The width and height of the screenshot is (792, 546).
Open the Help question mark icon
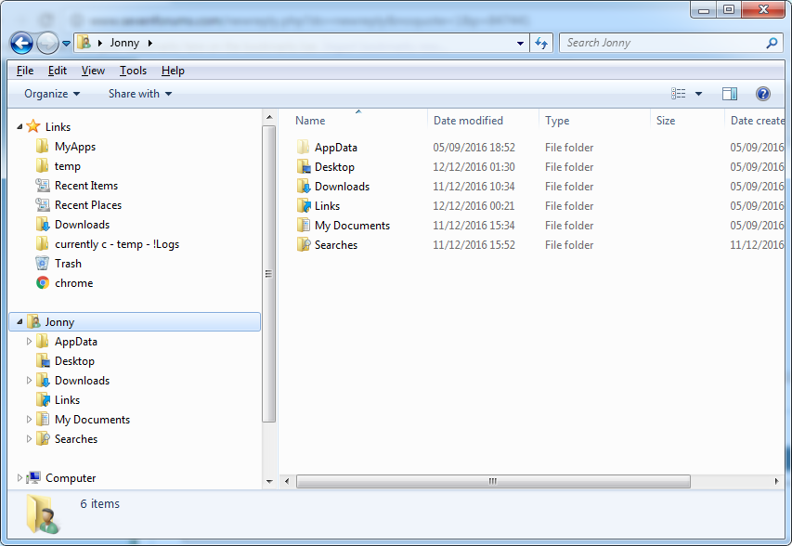click(x=762, y=94)
